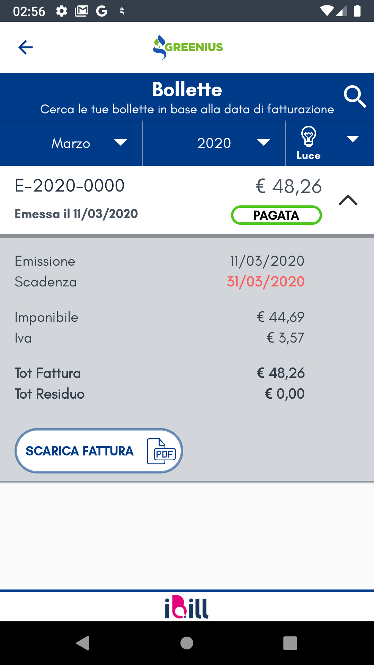Tap the back arrow icon
Image resolution: width=374 pixels, height=665 pixels.
[x=26, y=47]
